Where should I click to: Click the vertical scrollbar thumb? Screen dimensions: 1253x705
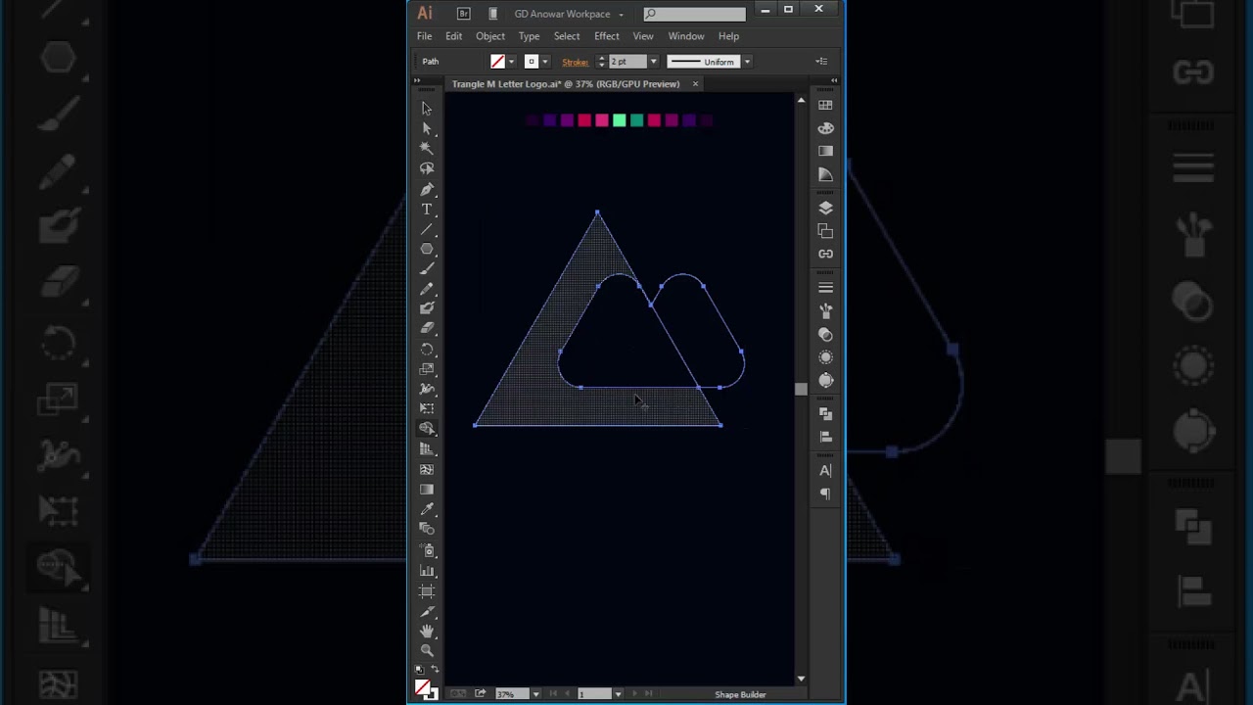click(801, 389)
